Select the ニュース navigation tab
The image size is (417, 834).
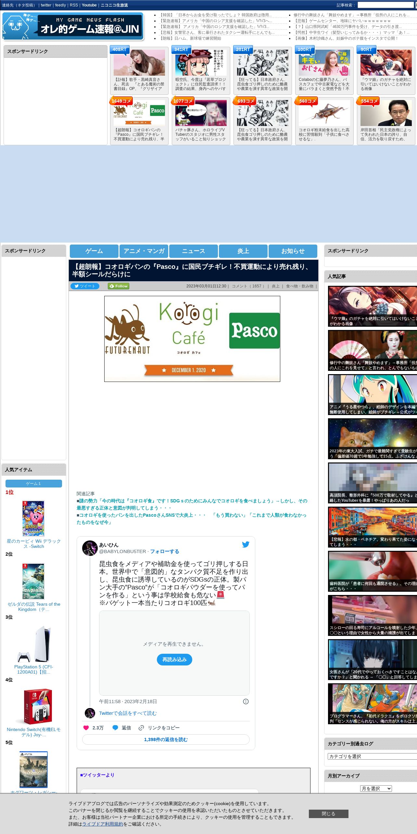pyautogui.click(x=194, y=251)
